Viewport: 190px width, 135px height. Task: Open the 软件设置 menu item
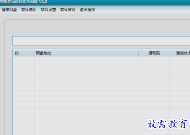click(48, 10)
